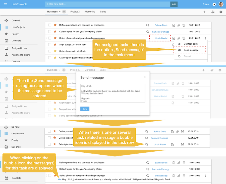Open the Frank user name menu
226x184 pixels.
pos(205,4)
